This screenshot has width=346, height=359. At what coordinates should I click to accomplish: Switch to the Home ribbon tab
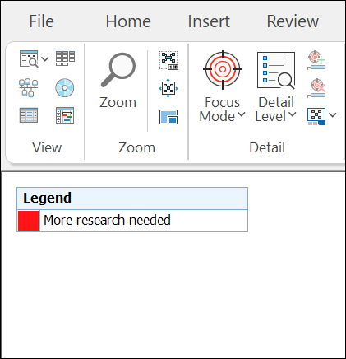click(128, 21)
